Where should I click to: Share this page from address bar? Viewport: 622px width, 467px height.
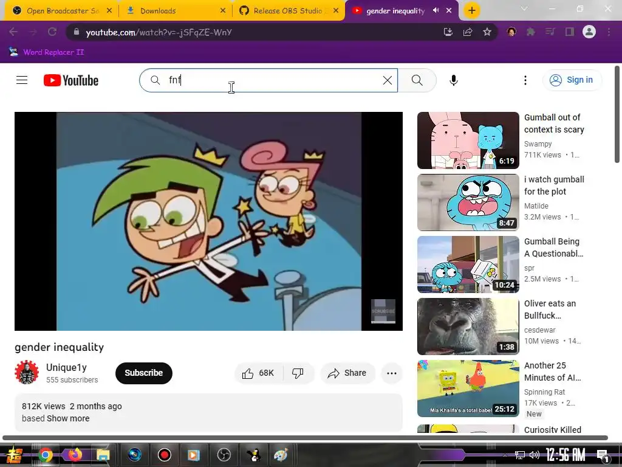click(x=468, y=32)
